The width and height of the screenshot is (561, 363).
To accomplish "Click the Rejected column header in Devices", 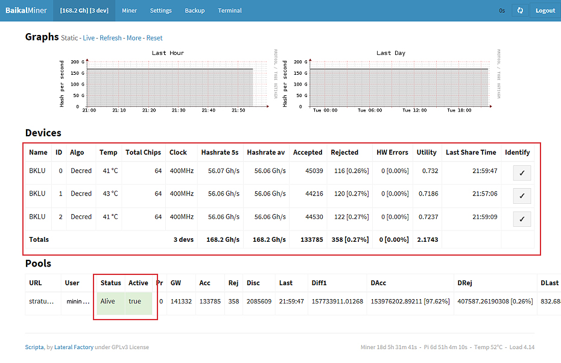I will click(344, 153).
